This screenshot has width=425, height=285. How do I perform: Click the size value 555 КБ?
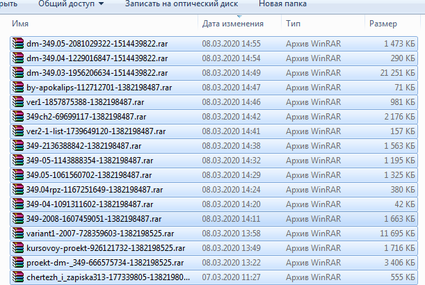tap(403, 278)
